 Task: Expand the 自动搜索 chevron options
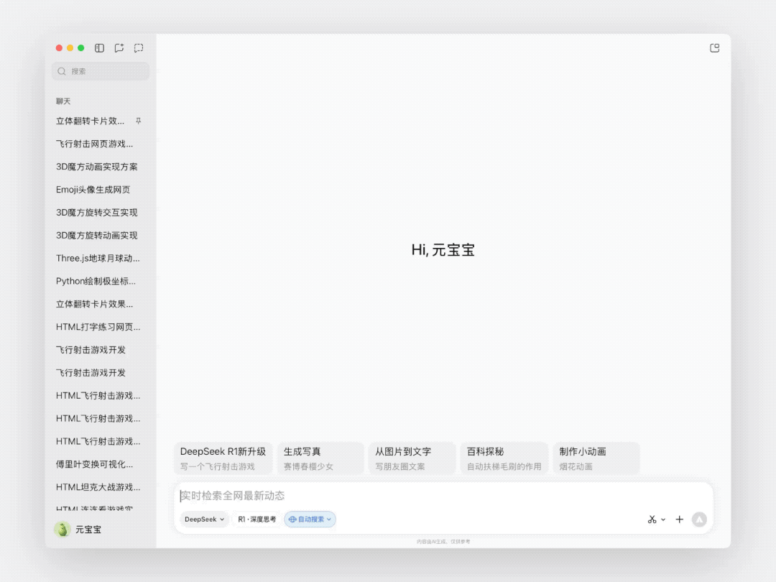coord(328,519)
